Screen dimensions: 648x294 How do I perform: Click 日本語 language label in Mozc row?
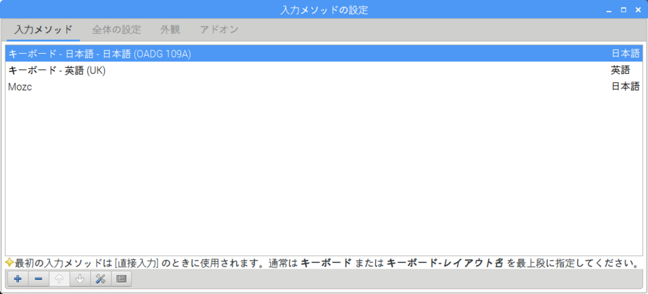626,87
